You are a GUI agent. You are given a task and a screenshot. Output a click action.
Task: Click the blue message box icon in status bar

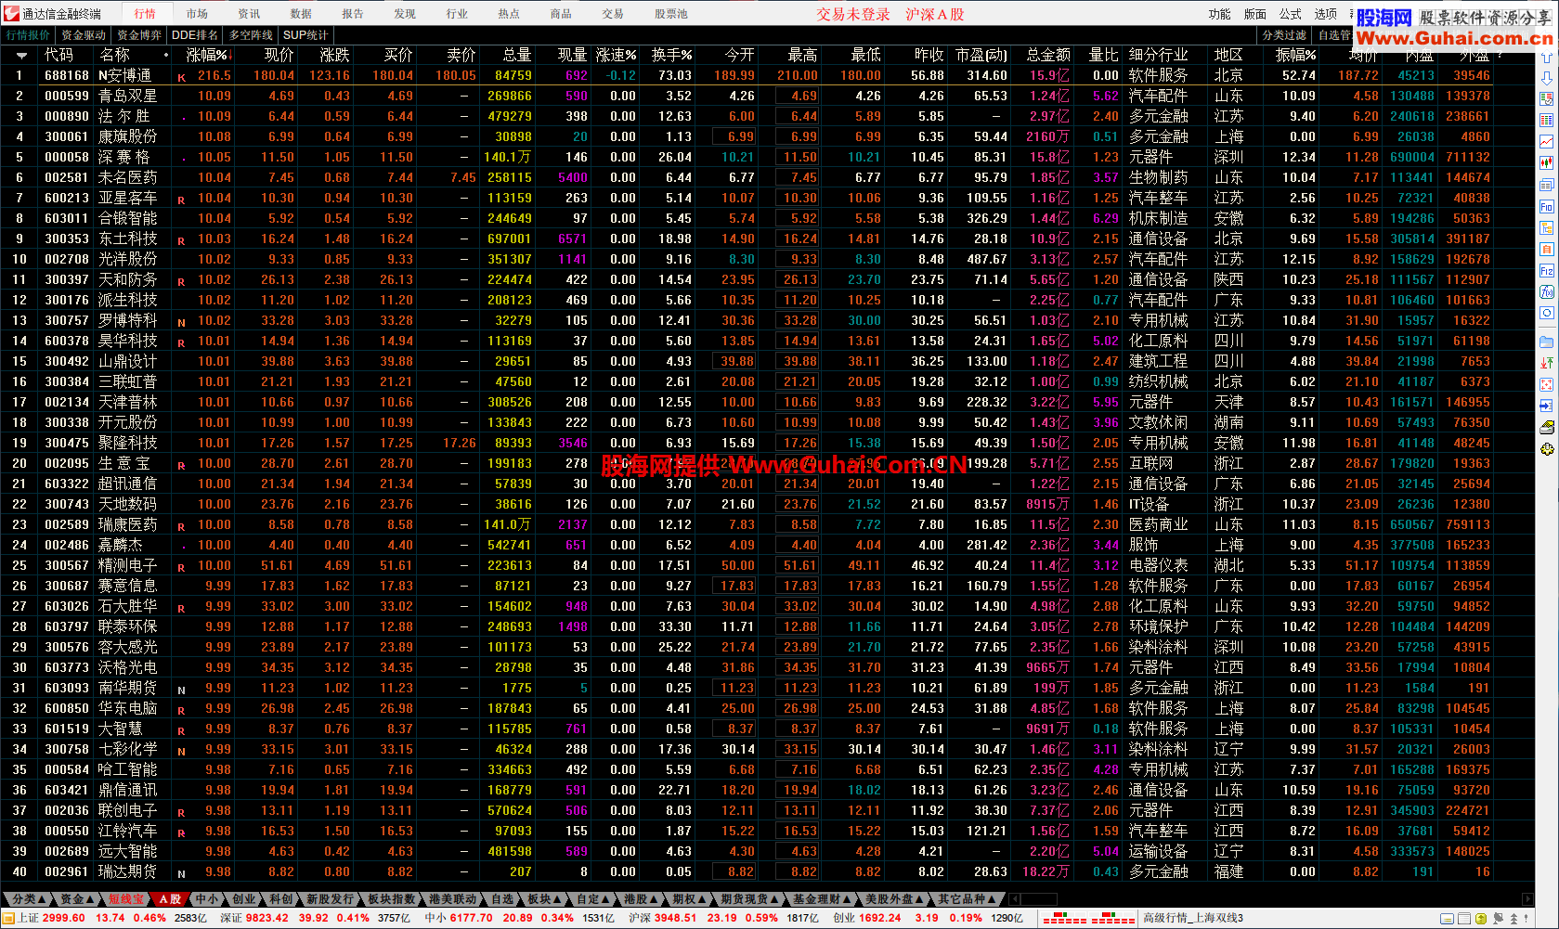[x=1447, y=919]
